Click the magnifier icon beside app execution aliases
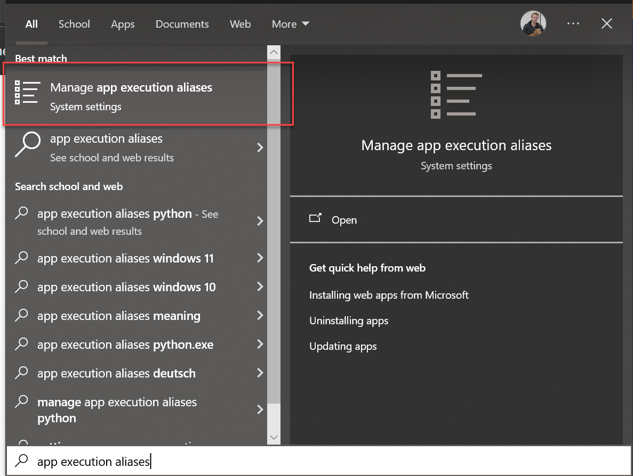The height and width of the screenshot is (476, 633). coord(27,144)
